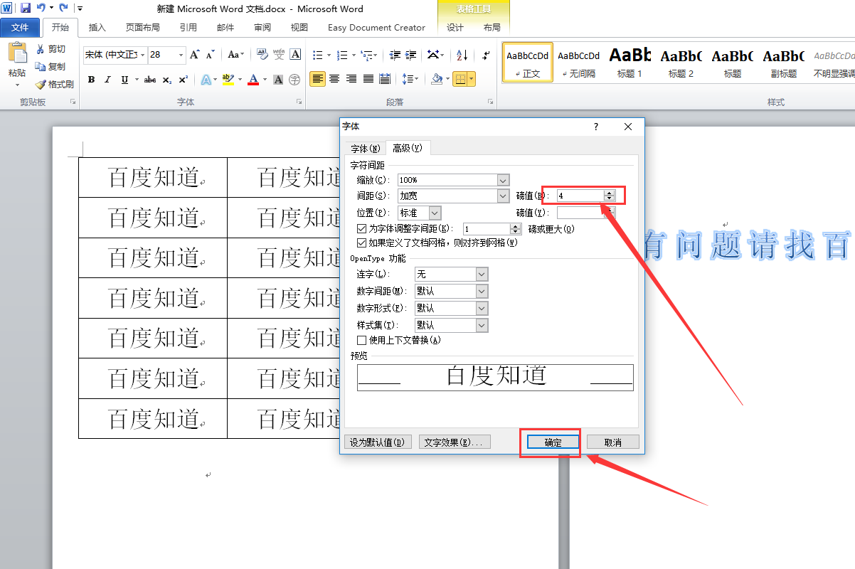This screenshot has height=569, width=855.
Task: Open the 页面布局 ribbon tab
Action: [143, 28]
